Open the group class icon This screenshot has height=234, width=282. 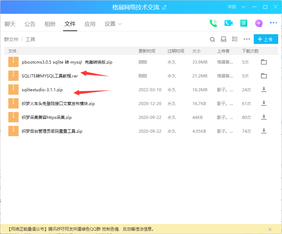point(244,23)
